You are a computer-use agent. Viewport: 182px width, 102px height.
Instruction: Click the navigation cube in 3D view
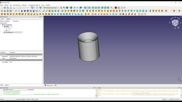pyautogui.click(x=175, y=23)
